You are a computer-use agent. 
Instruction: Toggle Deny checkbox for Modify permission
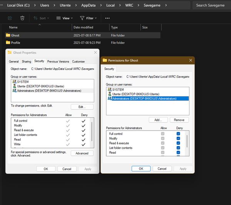click(178, 138)
